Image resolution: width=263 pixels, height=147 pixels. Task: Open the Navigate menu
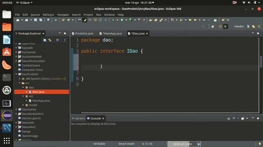(63, 15)
